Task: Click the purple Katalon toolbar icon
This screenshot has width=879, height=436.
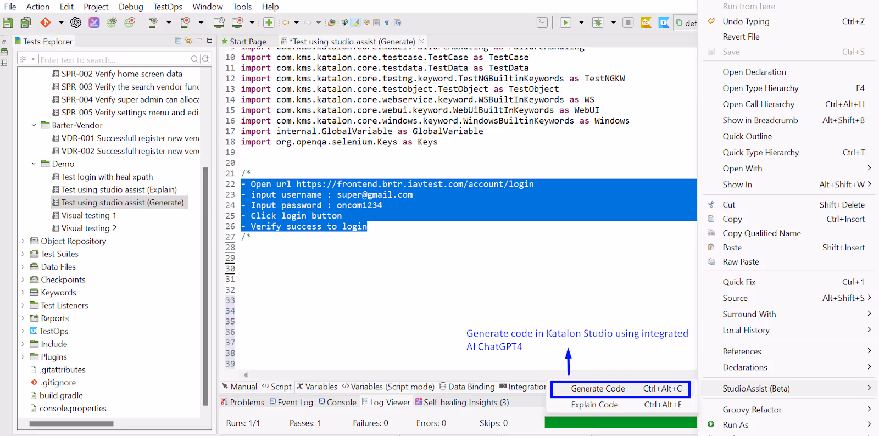Action: (94, 23)
